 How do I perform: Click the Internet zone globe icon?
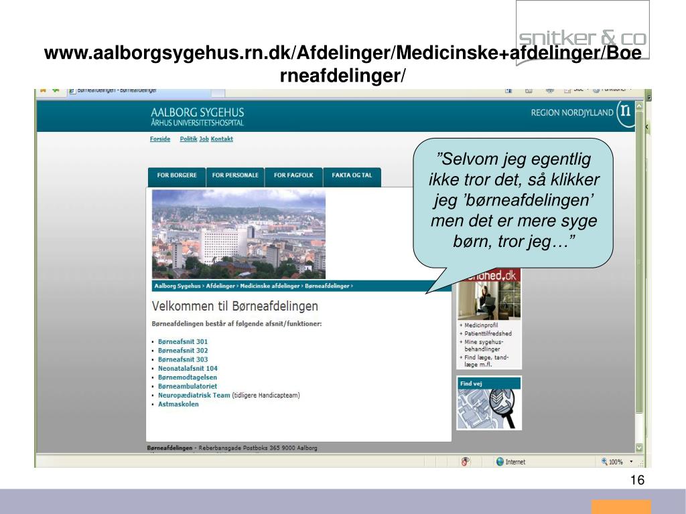[x=500, y=462]
